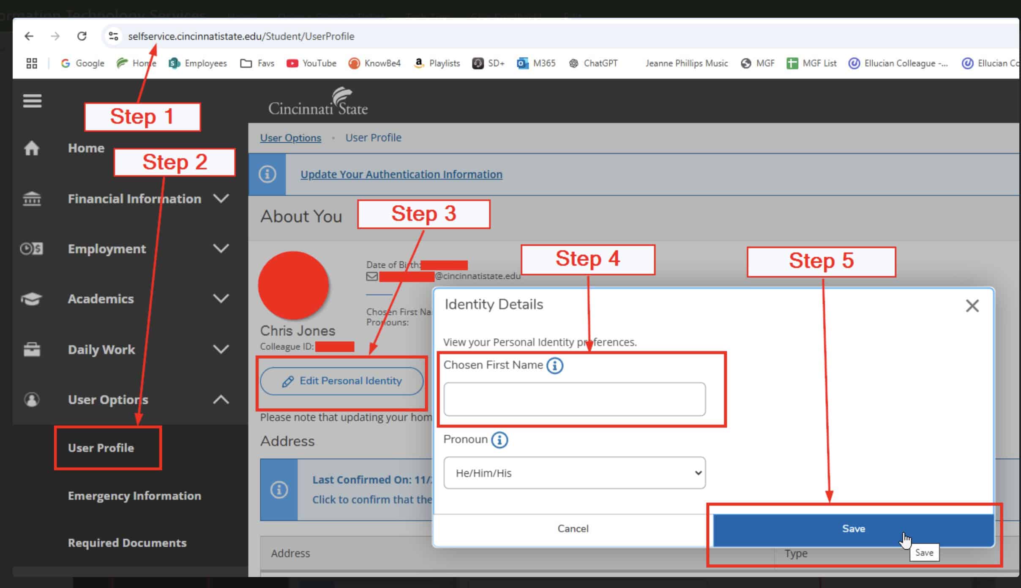The width and height of the screenshot is (1021, 588).
Task: Click the Home house icon in sidebar
Action: pyautogui.click(x=32, y=148)
